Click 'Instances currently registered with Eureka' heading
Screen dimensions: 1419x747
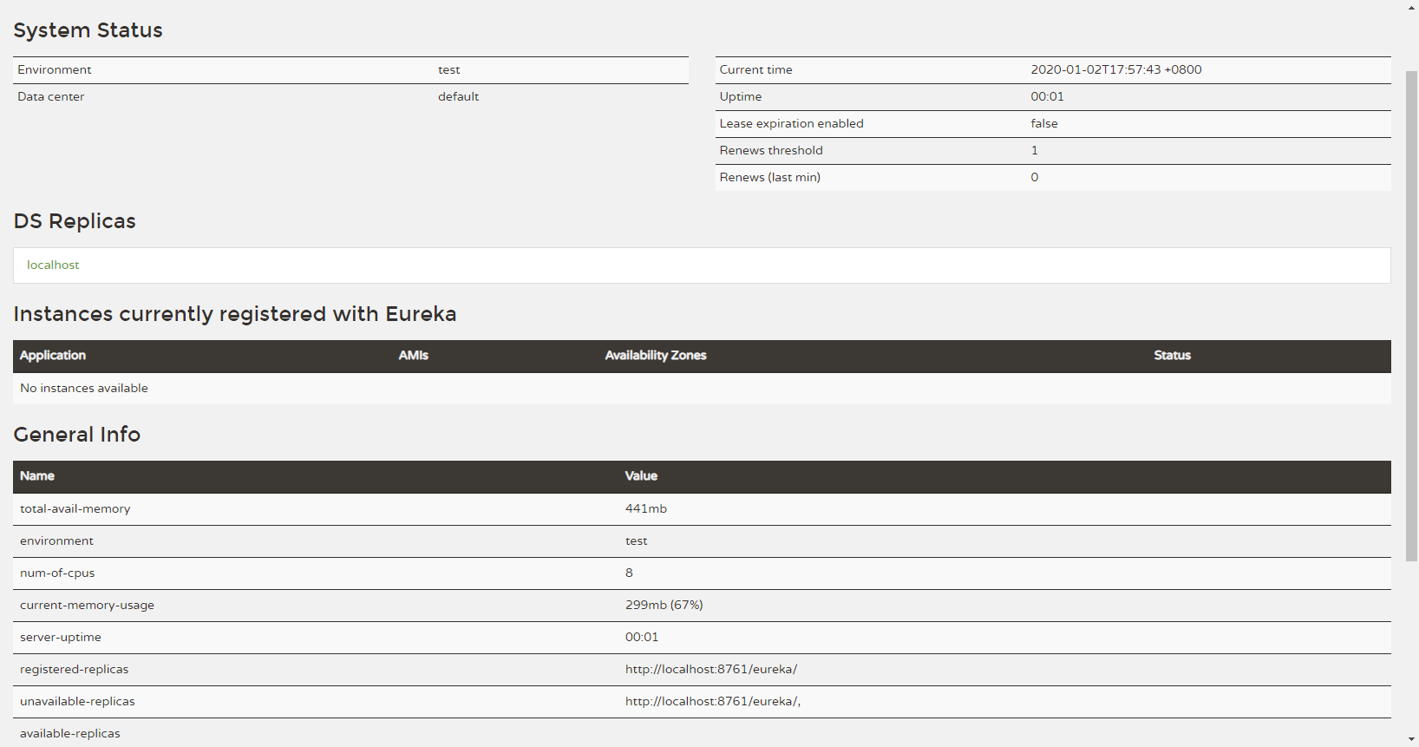(235, 314)
